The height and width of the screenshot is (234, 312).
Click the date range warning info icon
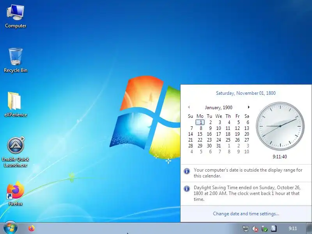pyautogui.click(x=187, y=171)
